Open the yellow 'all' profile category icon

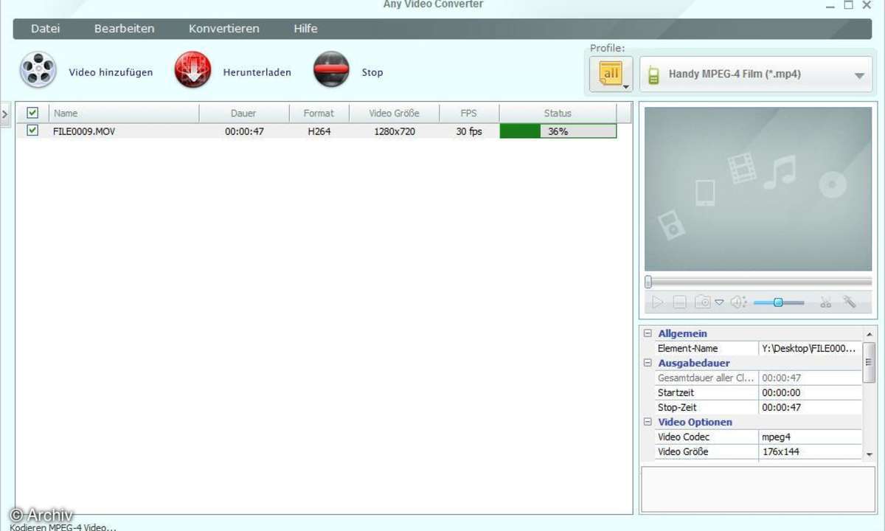coord(611,74)
